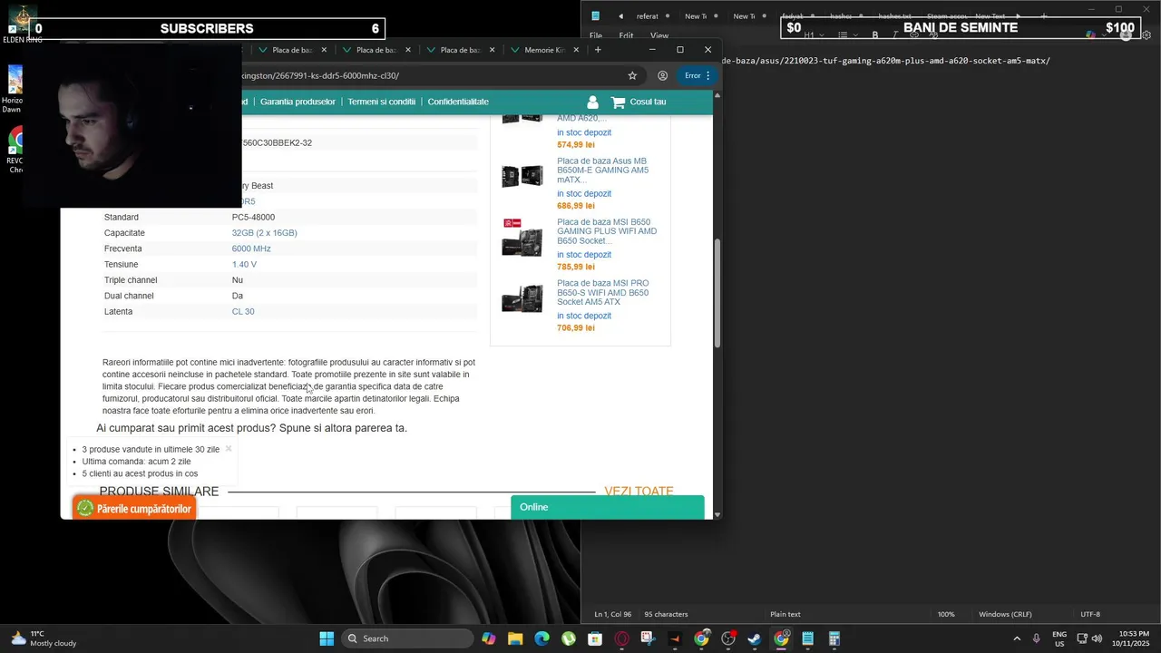This screenshot has height=653, width=1161.
Task: Click the microphone icon in the system tray
Action: [1037, 638]
